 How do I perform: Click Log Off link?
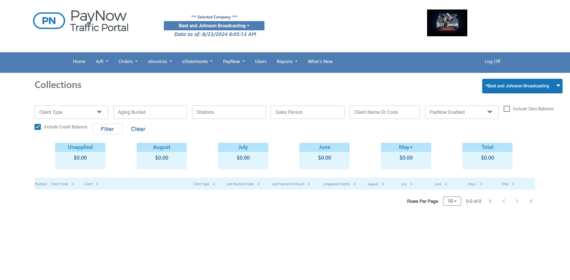coord(492,62)
